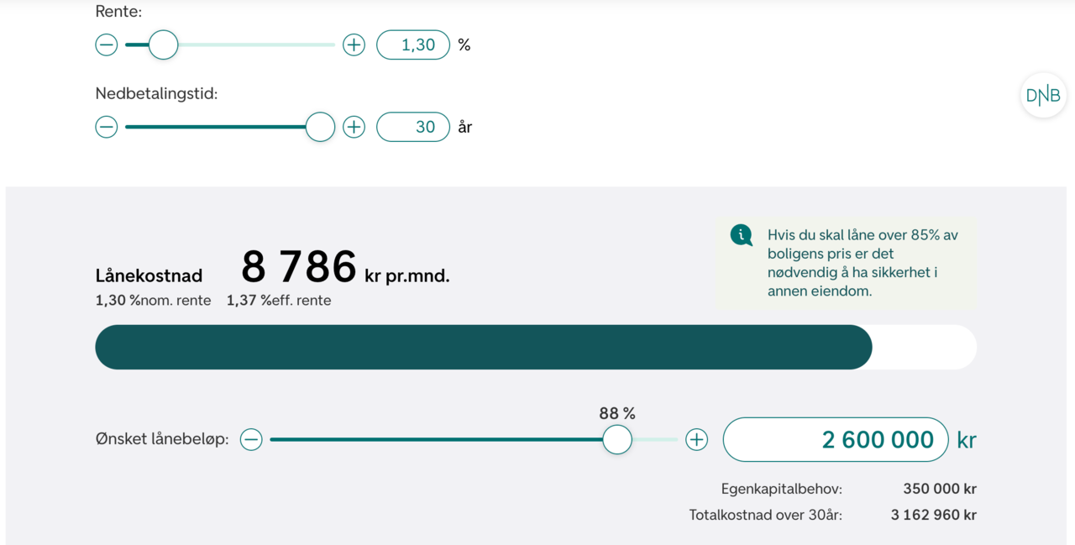Click the 88 % label above slider
1075x545 pixels.
click(617, 413)
